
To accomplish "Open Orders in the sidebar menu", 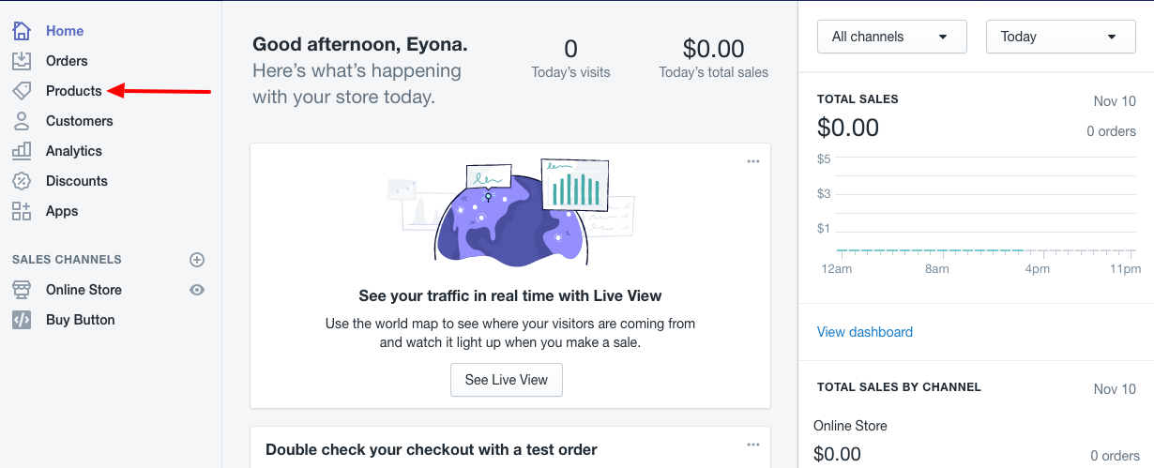I will [67, 61].
